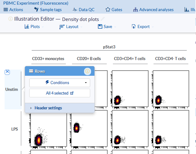
Task: Click the pencil icon to rename illustration
Action: coord(103,19)
